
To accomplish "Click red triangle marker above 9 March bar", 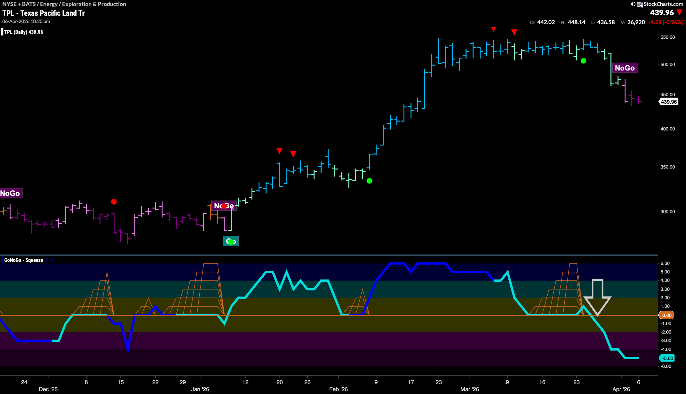I will 514,32.
